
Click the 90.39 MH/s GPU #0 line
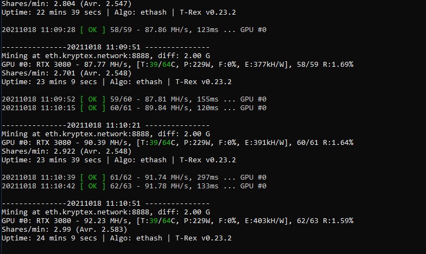click(177, 143)
